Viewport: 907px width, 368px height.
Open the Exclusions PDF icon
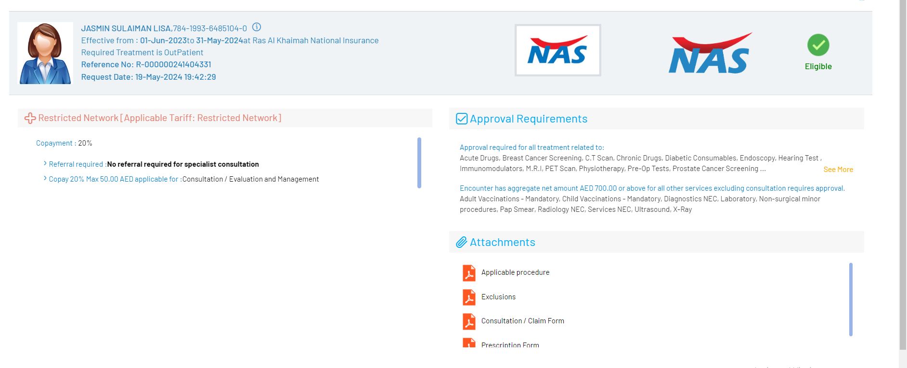click(469, 297)
